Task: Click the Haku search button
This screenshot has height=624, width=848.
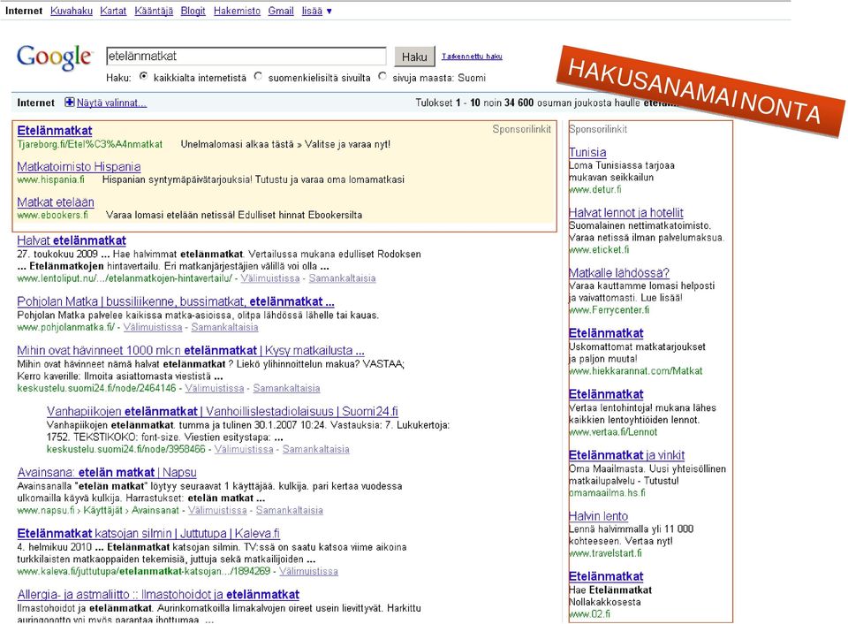Action: [x=414, y=57]
